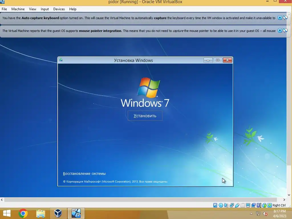Dismiss the mouse pointer integration notification
This screenshot has width=292, height=219.
280,31
